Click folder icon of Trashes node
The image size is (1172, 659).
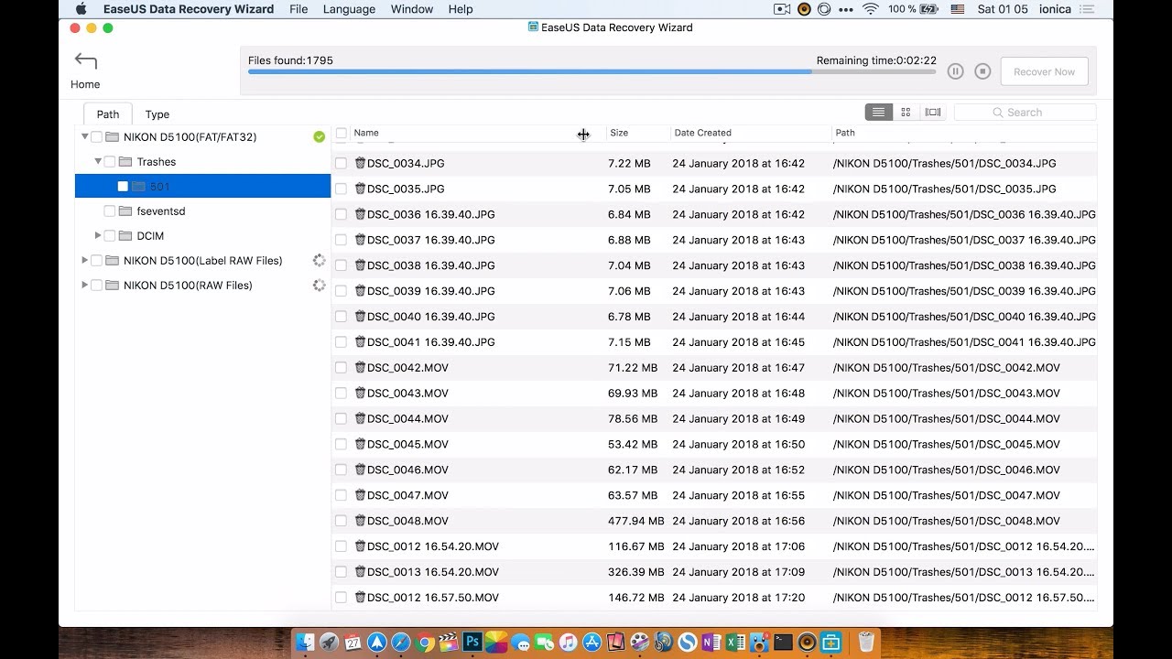(x=125, y=162)
